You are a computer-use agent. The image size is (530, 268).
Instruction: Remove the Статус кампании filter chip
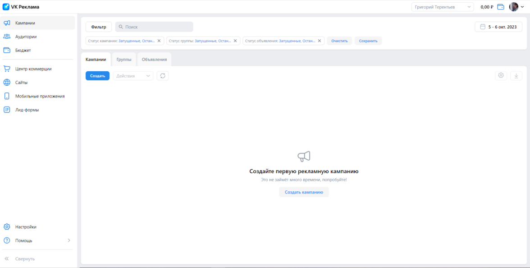click(x=159, y=41)
